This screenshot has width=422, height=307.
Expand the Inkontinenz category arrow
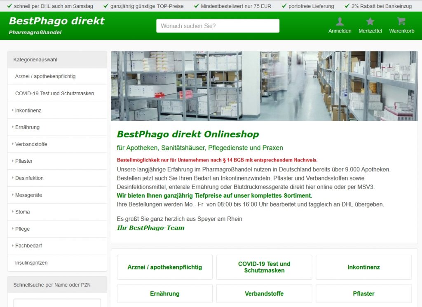[13, 110]
